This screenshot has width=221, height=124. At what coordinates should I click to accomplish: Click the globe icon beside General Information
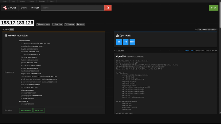click(x=6, y=36)
